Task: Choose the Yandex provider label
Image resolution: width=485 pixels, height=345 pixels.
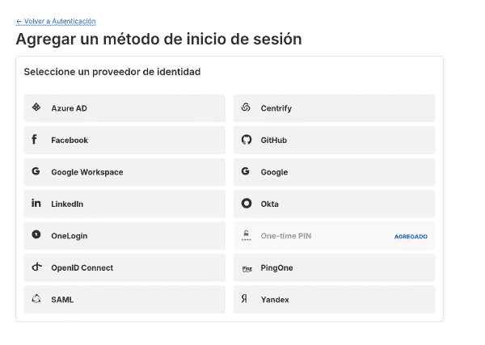Action: pos(275,300)
